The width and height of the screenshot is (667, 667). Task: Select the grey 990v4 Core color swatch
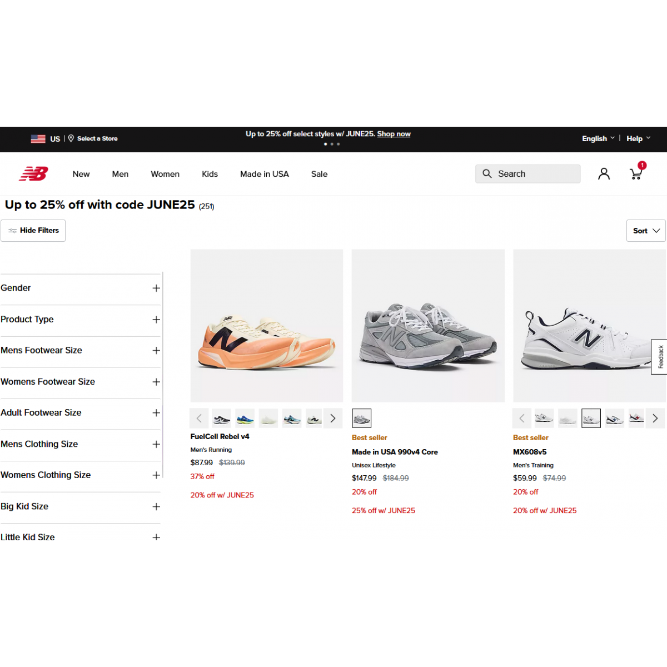(x=361, y=418)
